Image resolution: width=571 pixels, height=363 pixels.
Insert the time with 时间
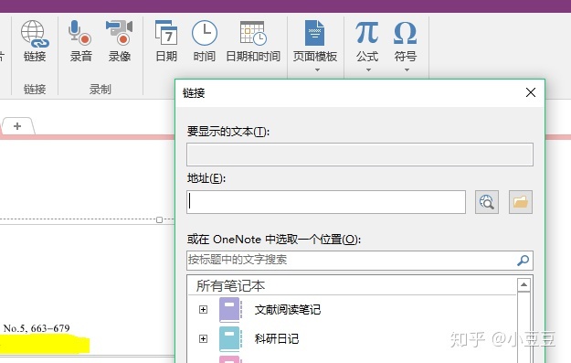tap(205, 41)
